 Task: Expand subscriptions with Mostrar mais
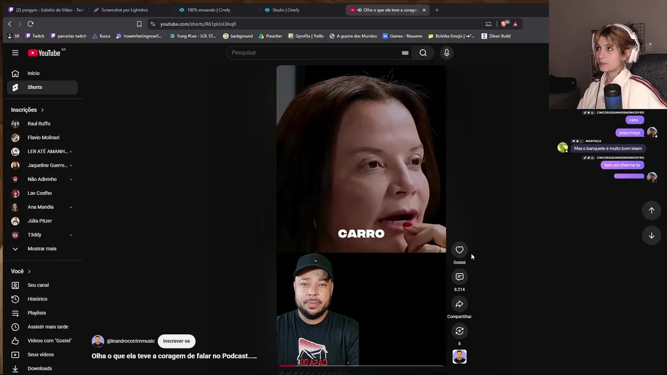[42, 249]
